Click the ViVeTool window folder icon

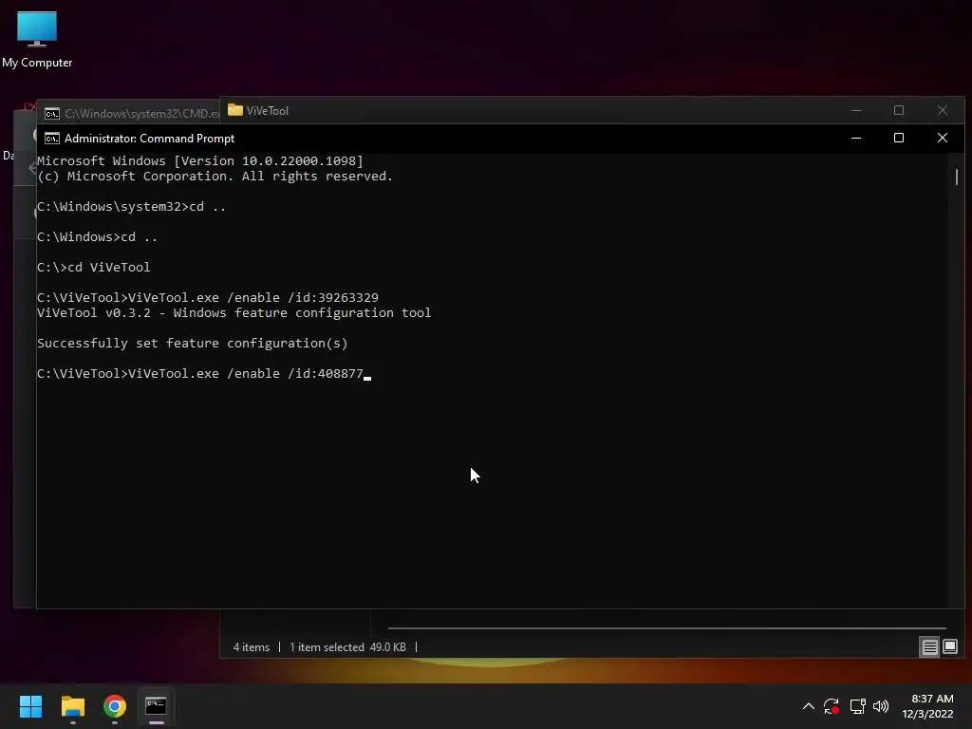(x=235, y=110)
